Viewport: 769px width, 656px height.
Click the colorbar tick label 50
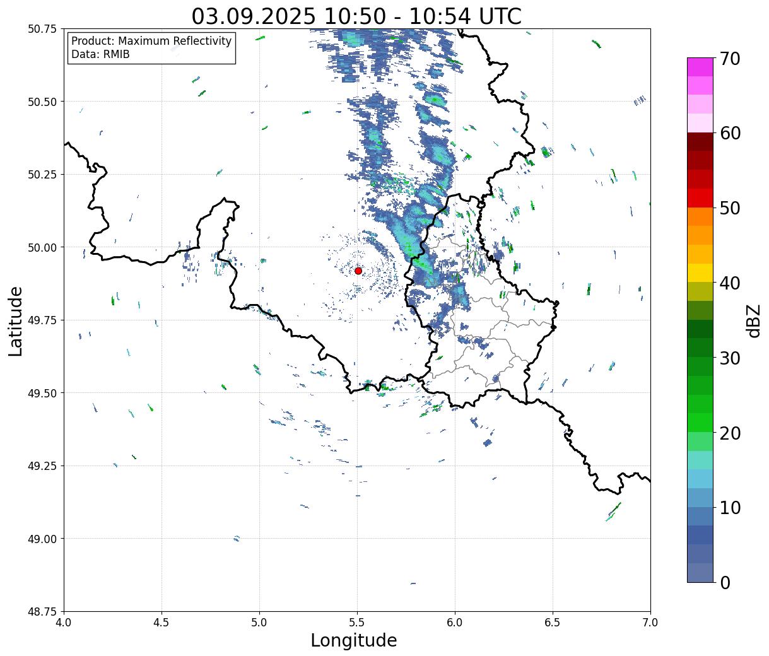pyautogui.click(x=730, y=208)
